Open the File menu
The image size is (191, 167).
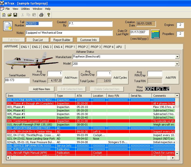point(8,9)
